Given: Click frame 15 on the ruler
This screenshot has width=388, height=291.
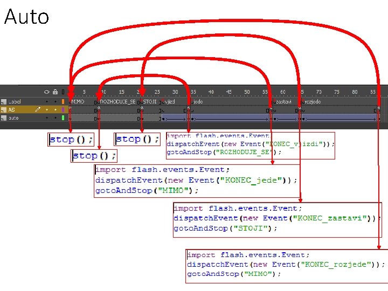Looking at the screenshot, I should [x=121, y=92].
